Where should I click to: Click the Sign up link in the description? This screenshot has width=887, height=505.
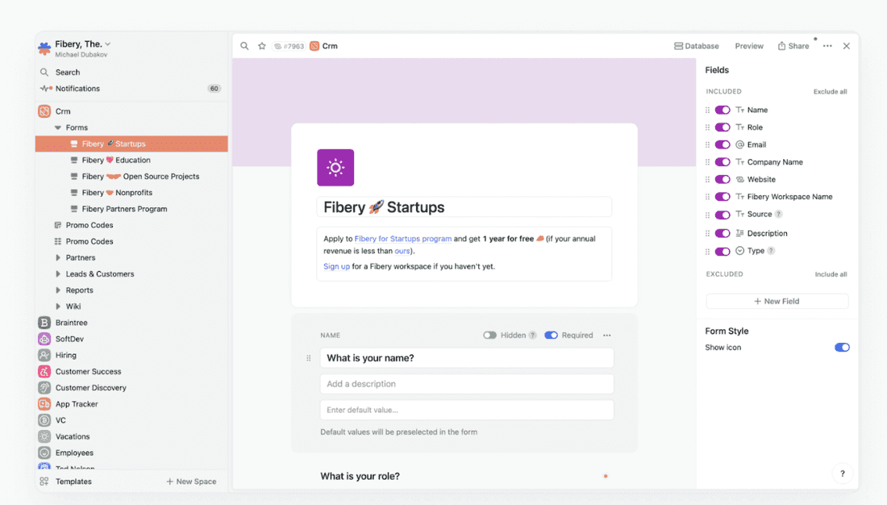pyautogui.click(x=336, y=266)
